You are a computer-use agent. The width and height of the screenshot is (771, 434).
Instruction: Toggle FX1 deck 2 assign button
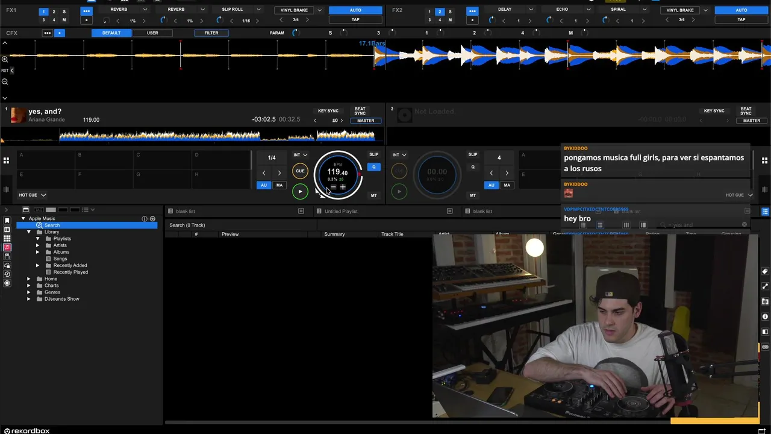54,11
